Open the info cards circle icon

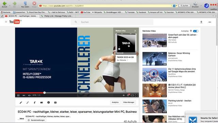[48, 102]
